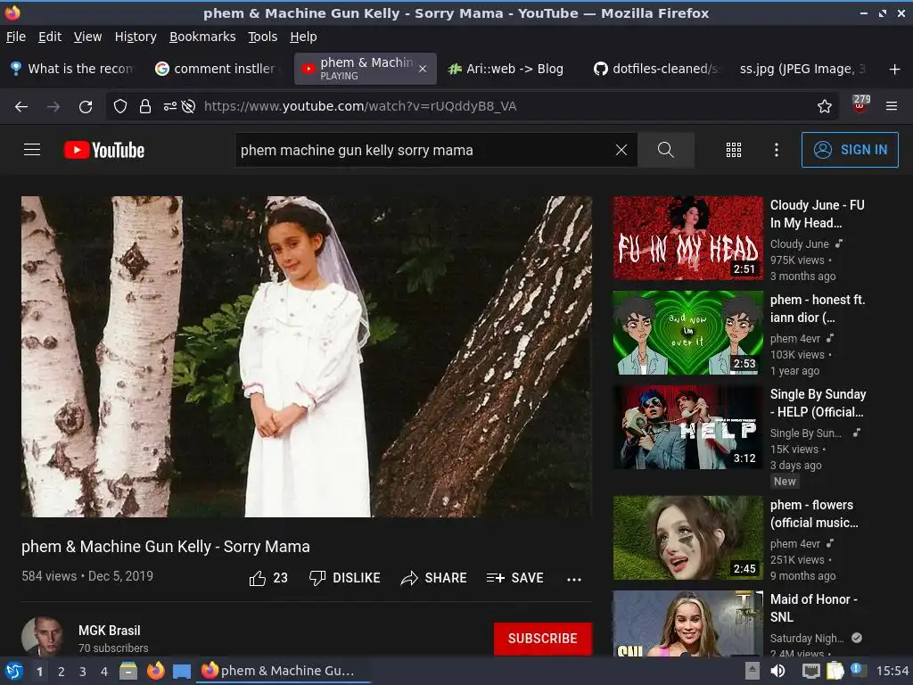
Task: Open the File menu
Action: [16, 37]
